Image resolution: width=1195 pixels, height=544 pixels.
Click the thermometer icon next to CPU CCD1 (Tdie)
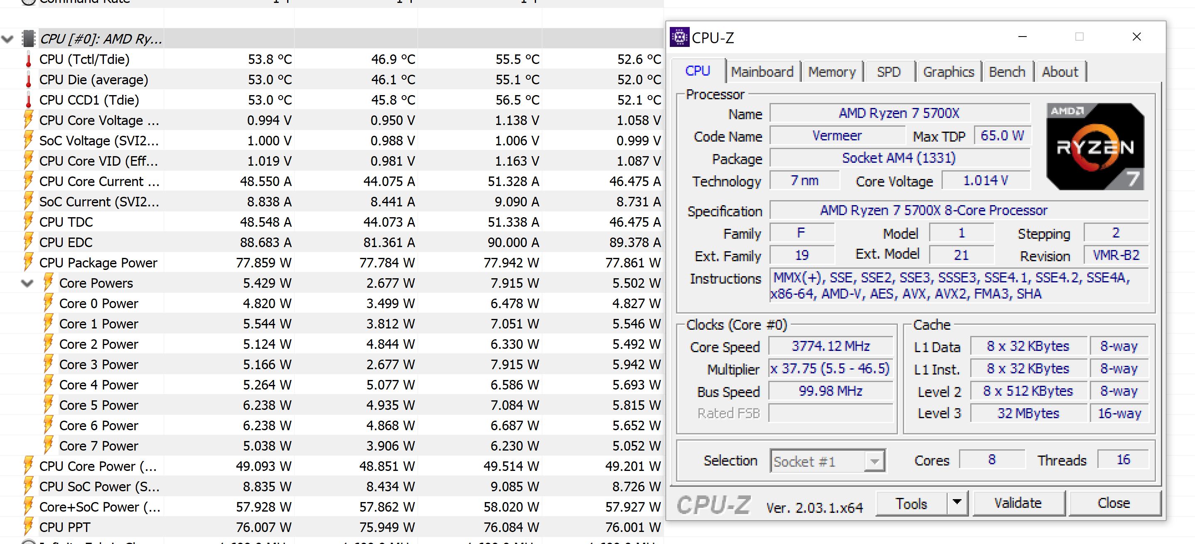click(28, 100)
